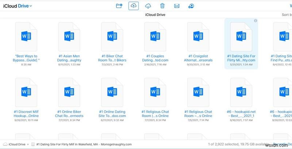Viewport: 292px width, 149px height.
Task: Select the "#1 Discreet Milf Hookup" document
Action: (x=26, y=100)
